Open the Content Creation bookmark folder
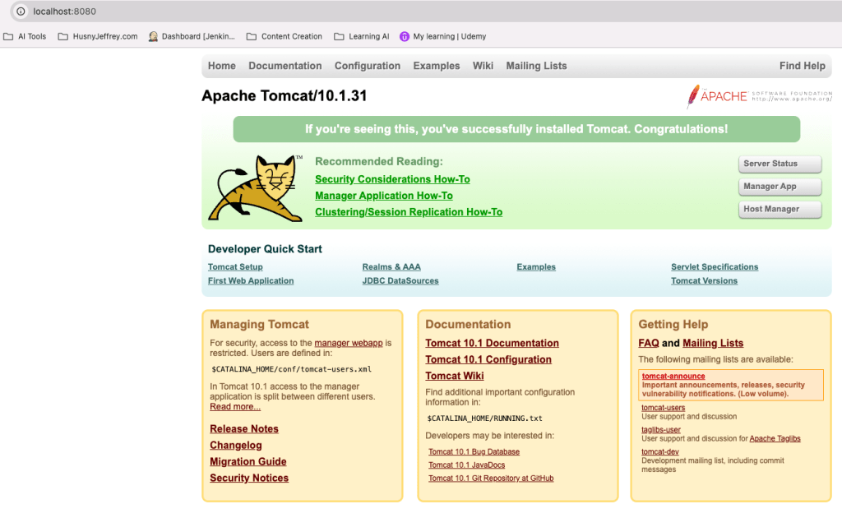 (x=285, y=36)
